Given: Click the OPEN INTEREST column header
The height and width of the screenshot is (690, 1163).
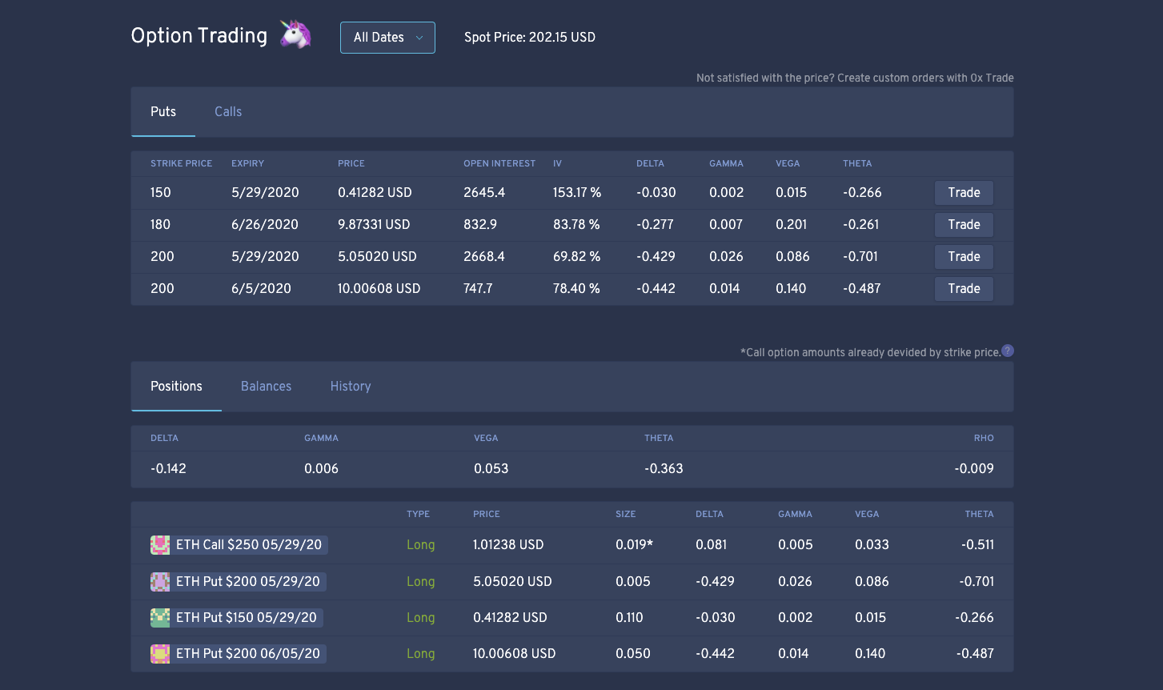Looking at the screenshot, I should tap(499, 163).
